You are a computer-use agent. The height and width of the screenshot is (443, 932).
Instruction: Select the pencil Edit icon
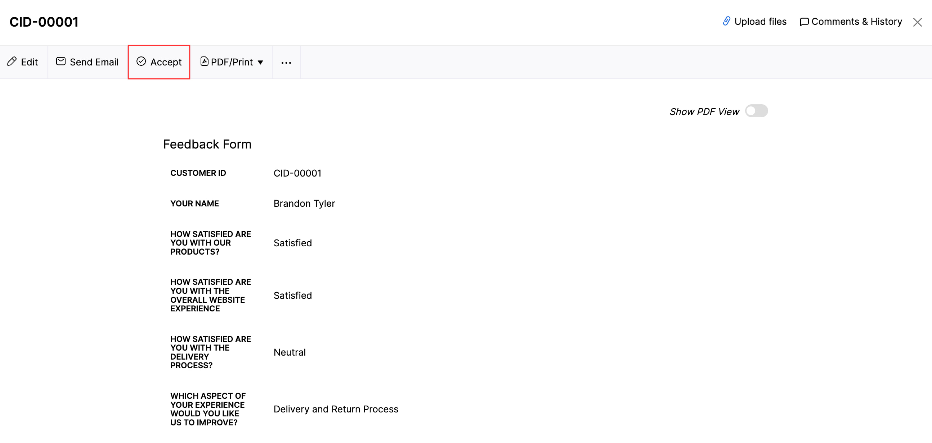[x=12, y=61]
